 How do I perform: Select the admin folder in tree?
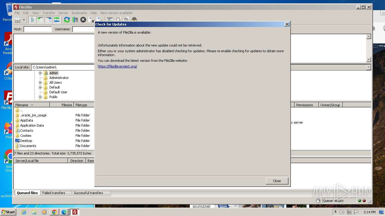[x=54, y=73]
